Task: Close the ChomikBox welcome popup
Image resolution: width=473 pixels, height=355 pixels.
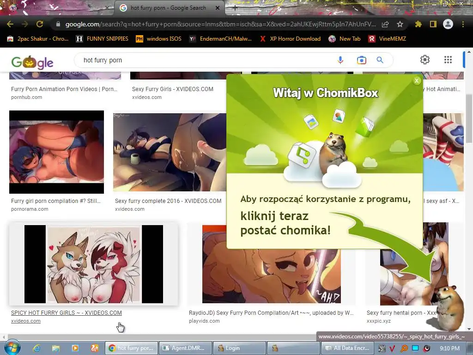Action: tap(417, 80)
